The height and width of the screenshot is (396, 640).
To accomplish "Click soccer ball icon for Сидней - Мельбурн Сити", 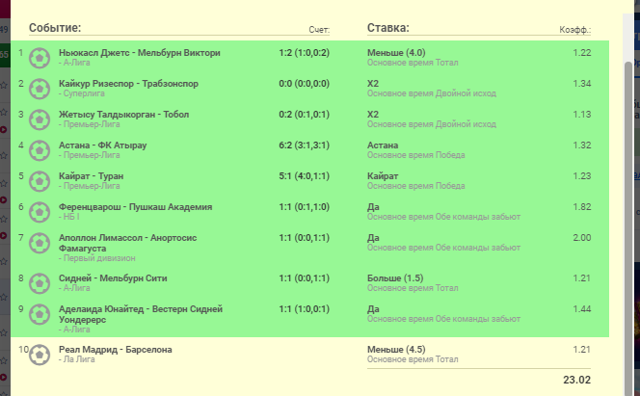I will pyautogui.click(x=40, y=283).
